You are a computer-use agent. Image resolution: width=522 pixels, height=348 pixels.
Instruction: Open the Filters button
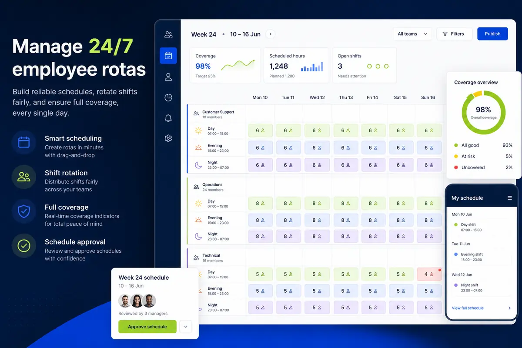454,34
